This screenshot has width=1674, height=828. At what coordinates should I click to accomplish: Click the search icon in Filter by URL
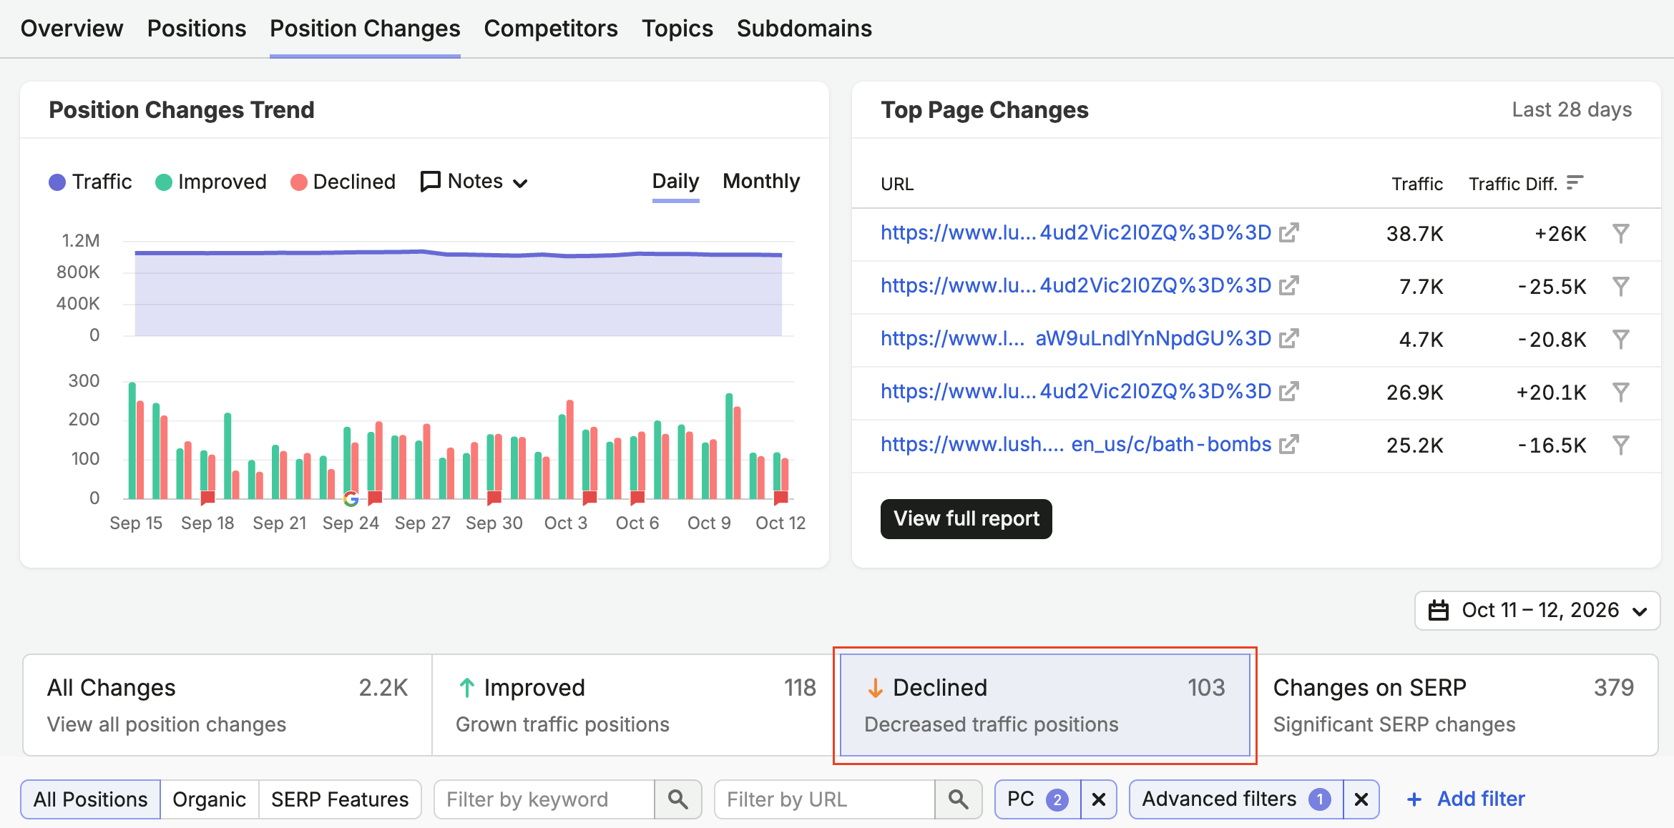[958, 799]
